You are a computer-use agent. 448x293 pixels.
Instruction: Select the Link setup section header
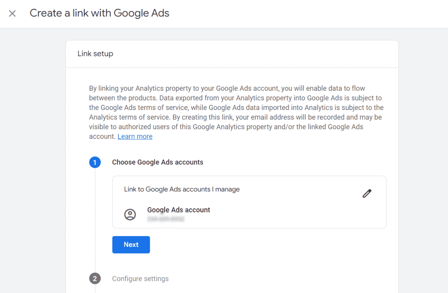click(95, 53)
